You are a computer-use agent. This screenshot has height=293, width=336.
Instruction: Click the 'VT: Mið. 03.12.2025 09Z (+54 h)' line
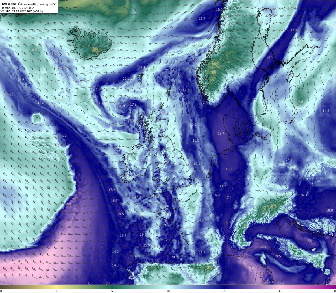(x=22, y=11)
